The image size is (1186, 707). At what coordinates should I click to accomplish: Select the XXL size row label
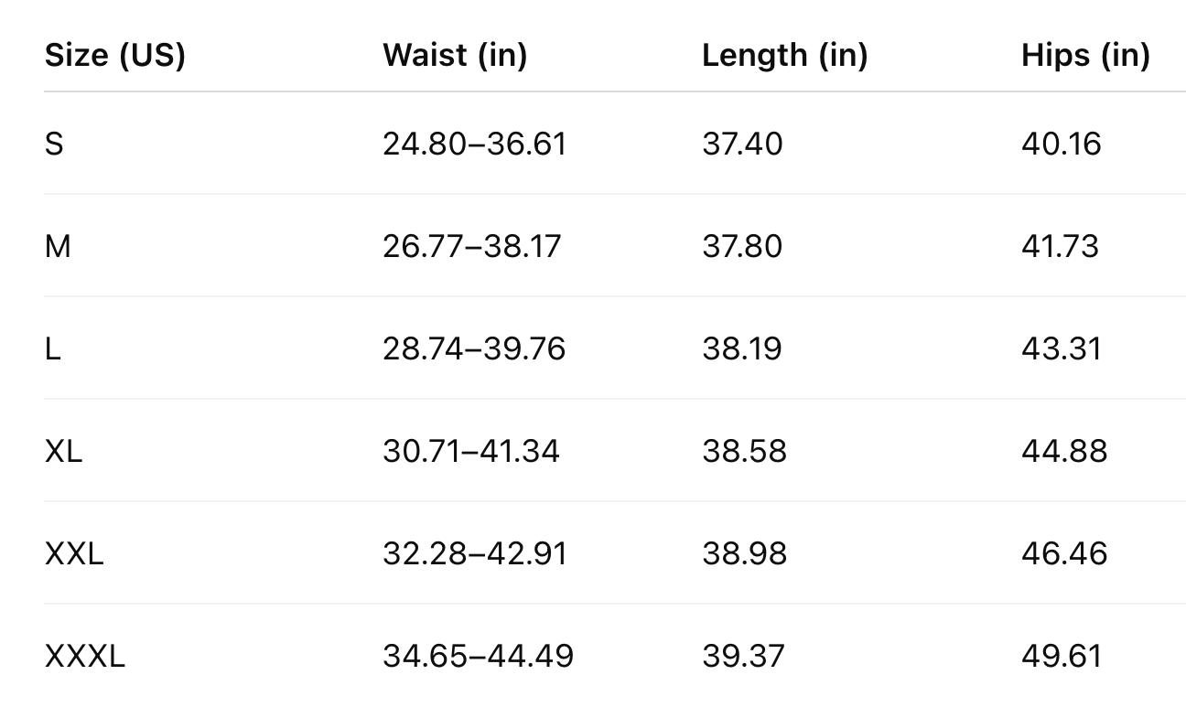[x=74, y=553]
